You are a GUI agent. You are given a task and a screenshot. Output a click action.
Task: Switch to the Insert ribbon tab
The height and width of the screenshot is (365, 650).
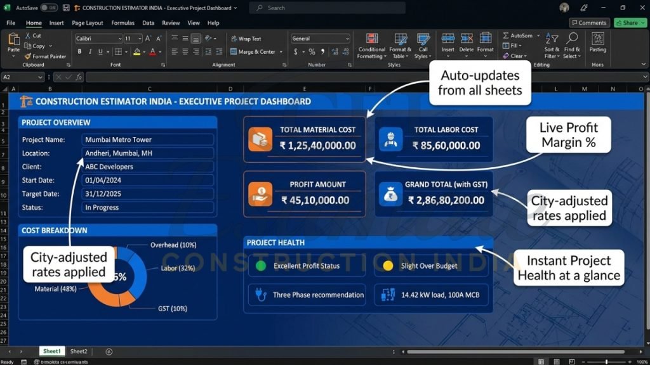(56, 23)
